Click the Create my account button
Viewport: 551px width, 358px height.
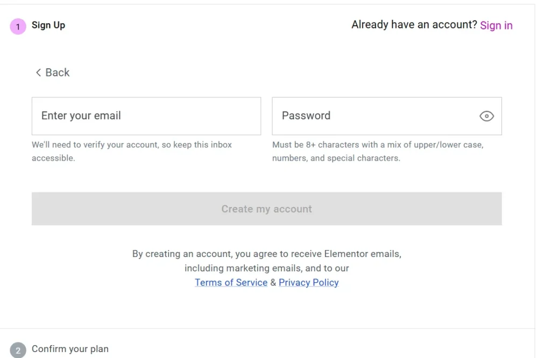267,209
